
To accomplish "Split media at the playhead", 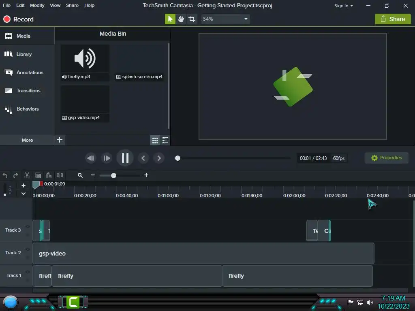I will tap(60, 175).
